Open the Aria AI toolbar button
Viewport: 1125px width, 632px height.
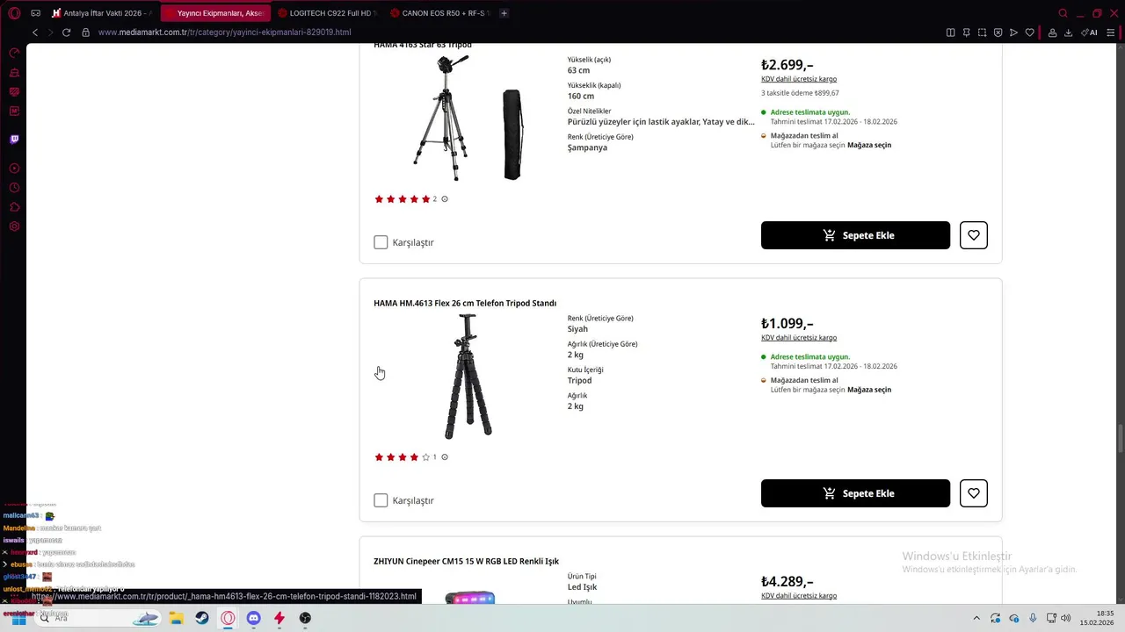(x=1090, y=32)
